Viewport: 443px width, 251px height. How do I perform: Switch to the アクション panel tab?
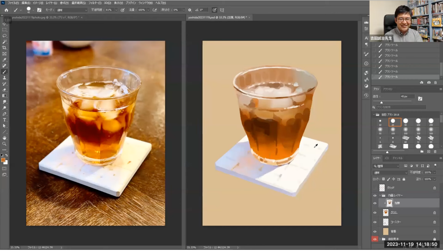[x=388, y=89]
